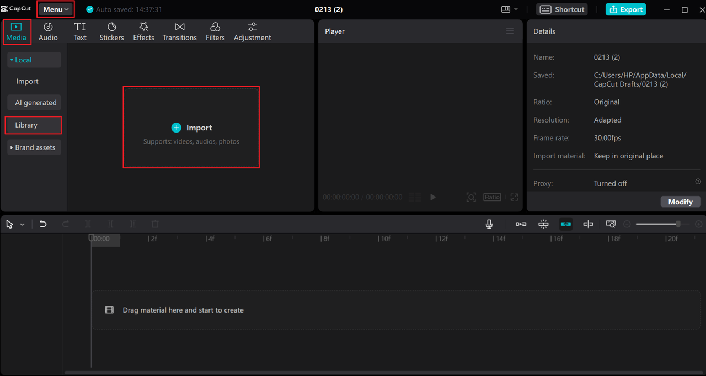Viewport: 706px width, 376px height.
Task: Click the timeline 10f ruler mark
Action: [x=385, y=239]
